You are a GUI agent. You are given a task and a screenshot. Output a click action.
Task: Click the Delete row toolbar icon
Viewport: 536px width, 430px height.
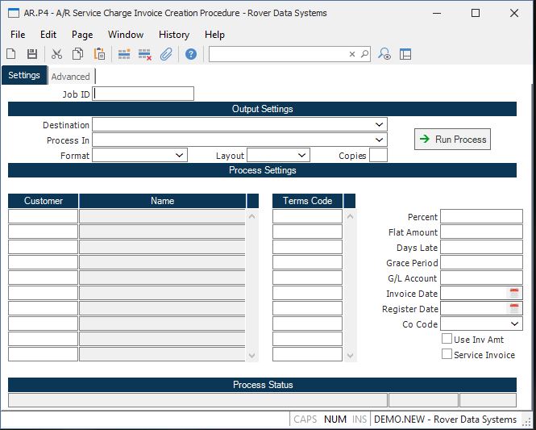pos(145,54)
